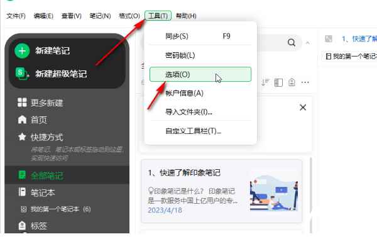This screenshot has width=377, height=239.
Task: Click the 标签 tag icon
Action: [x=22, y=226]
